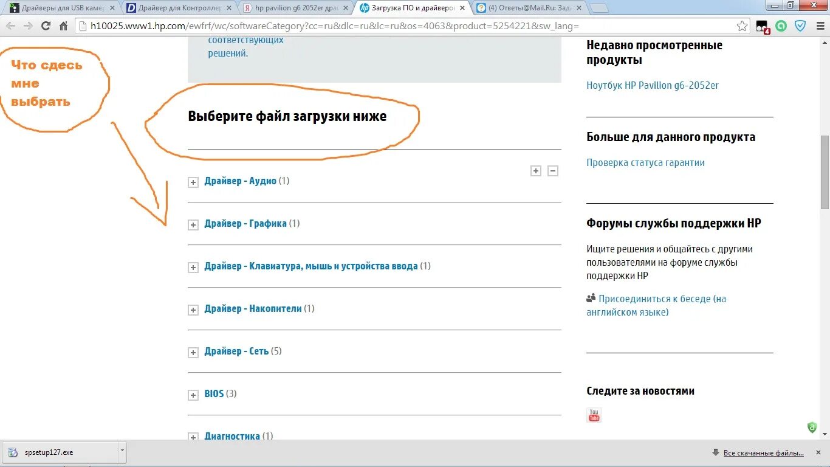Viewport: 830px width, 467px height.
Task: Click the home icon in browser toolbar
Action: pos(63,26)
